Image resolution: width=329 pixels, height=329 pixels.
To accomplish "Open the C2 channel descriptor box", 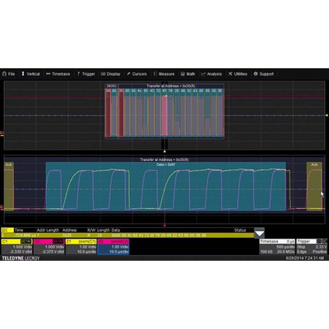I will [x=49, y=247].
